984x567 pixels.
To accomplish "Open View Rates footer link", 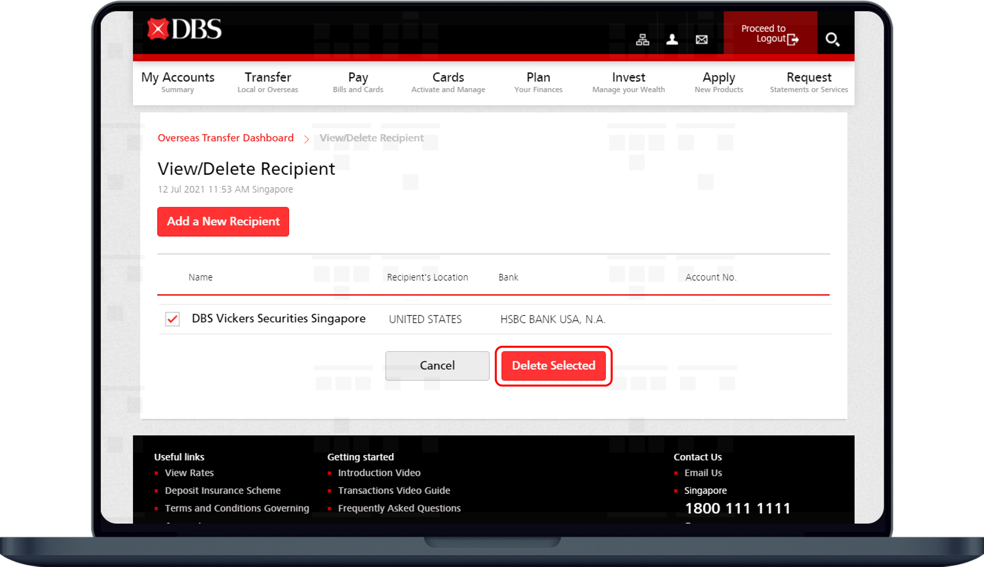I will (189, 473).
